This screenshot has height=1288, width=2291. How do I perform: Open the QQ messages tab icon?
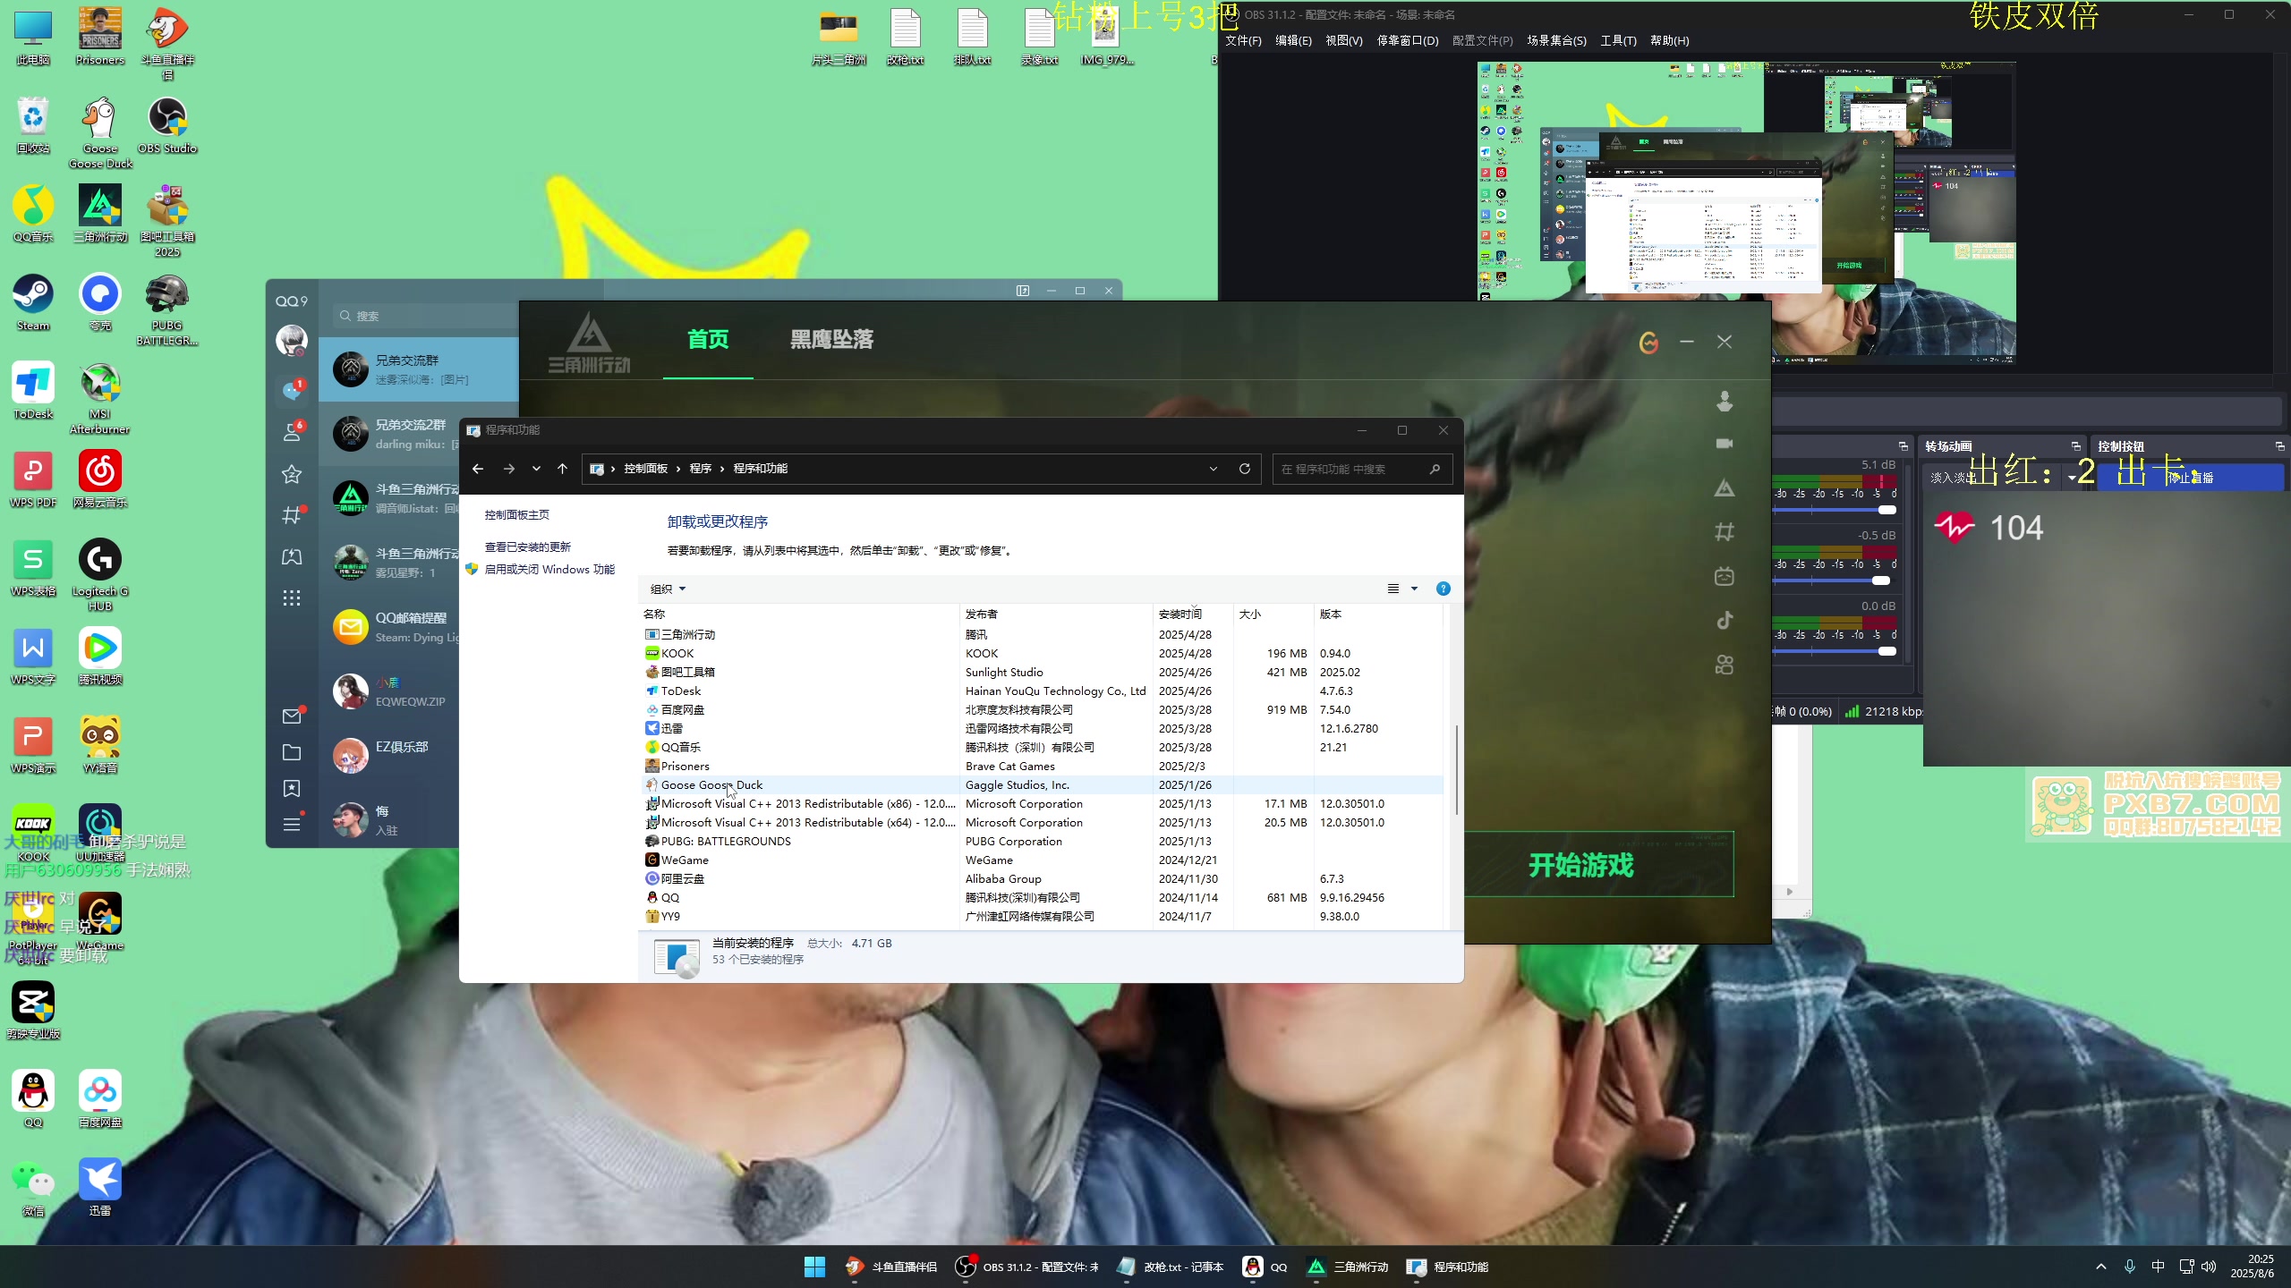click(x=292, y=390)
